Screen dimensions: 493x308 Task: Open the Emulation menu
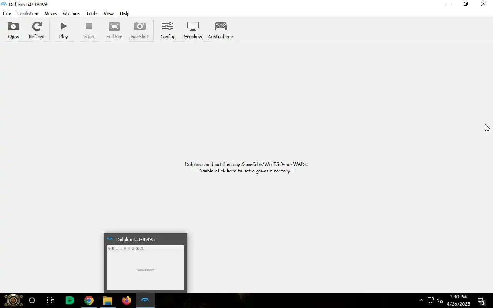click(28, 13)
